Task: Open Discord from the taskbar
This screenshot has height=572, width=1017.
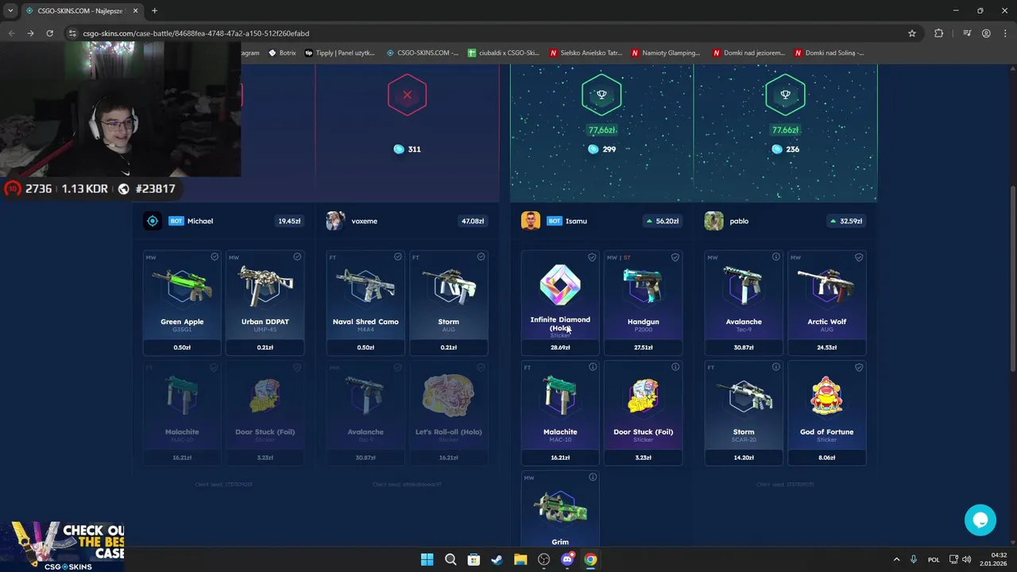Action: [x=567, y=559]
